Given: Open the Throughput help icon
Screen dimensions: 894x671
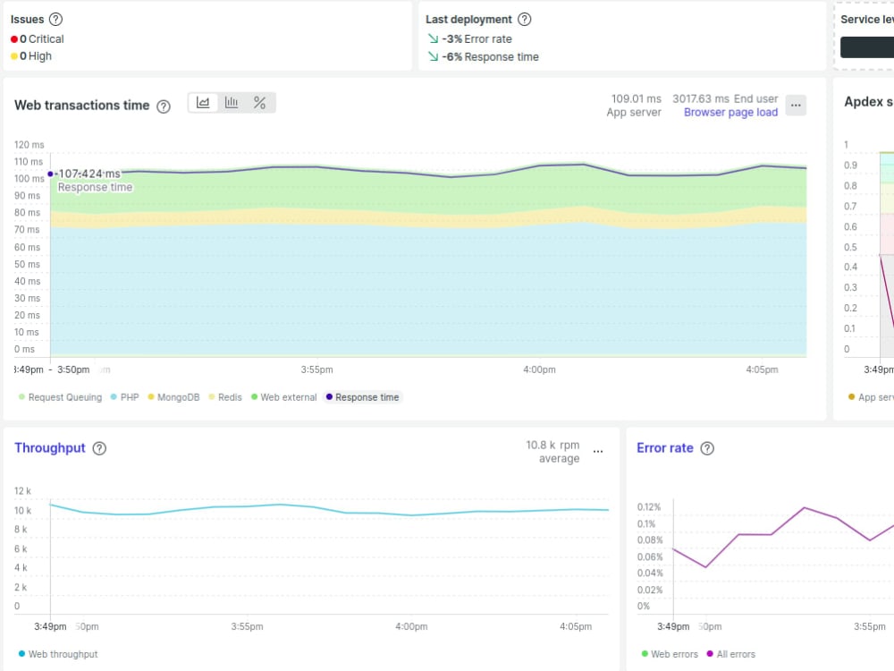Looking at the screenshot, I should (x=98, y=448).
